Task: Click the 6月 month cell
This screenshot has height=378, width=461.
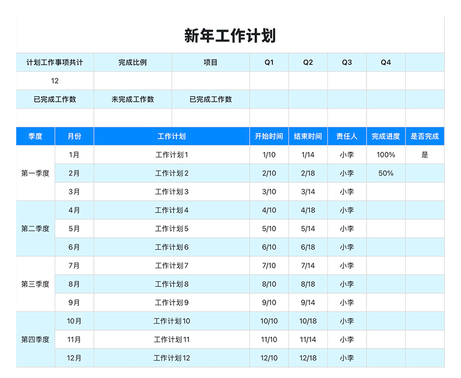Action: (x=74, y=247)
